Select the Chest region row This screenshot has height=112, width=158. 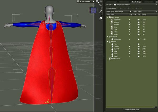131,51
